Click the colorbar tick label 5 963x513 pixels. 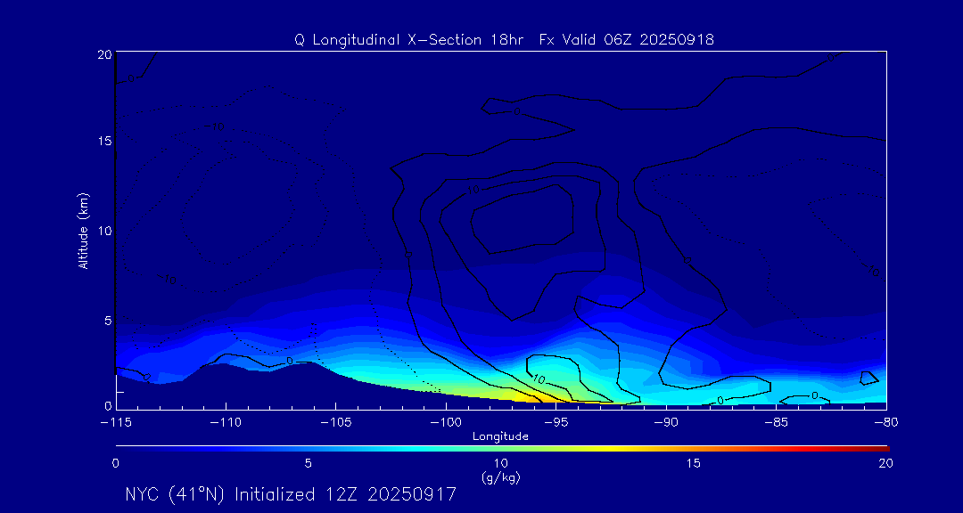click(x=308, y=463)
